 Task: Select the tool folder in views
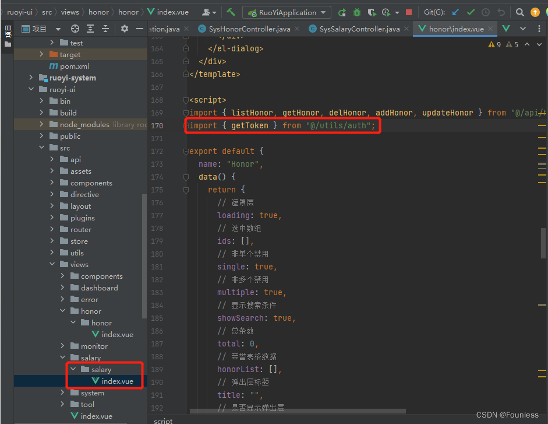point(83,404)
